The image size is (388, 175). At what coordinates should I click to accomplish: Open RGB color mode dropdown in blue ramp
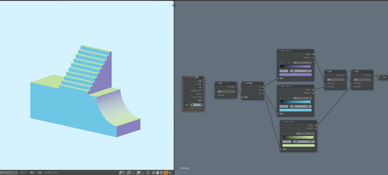click(297, 98)
